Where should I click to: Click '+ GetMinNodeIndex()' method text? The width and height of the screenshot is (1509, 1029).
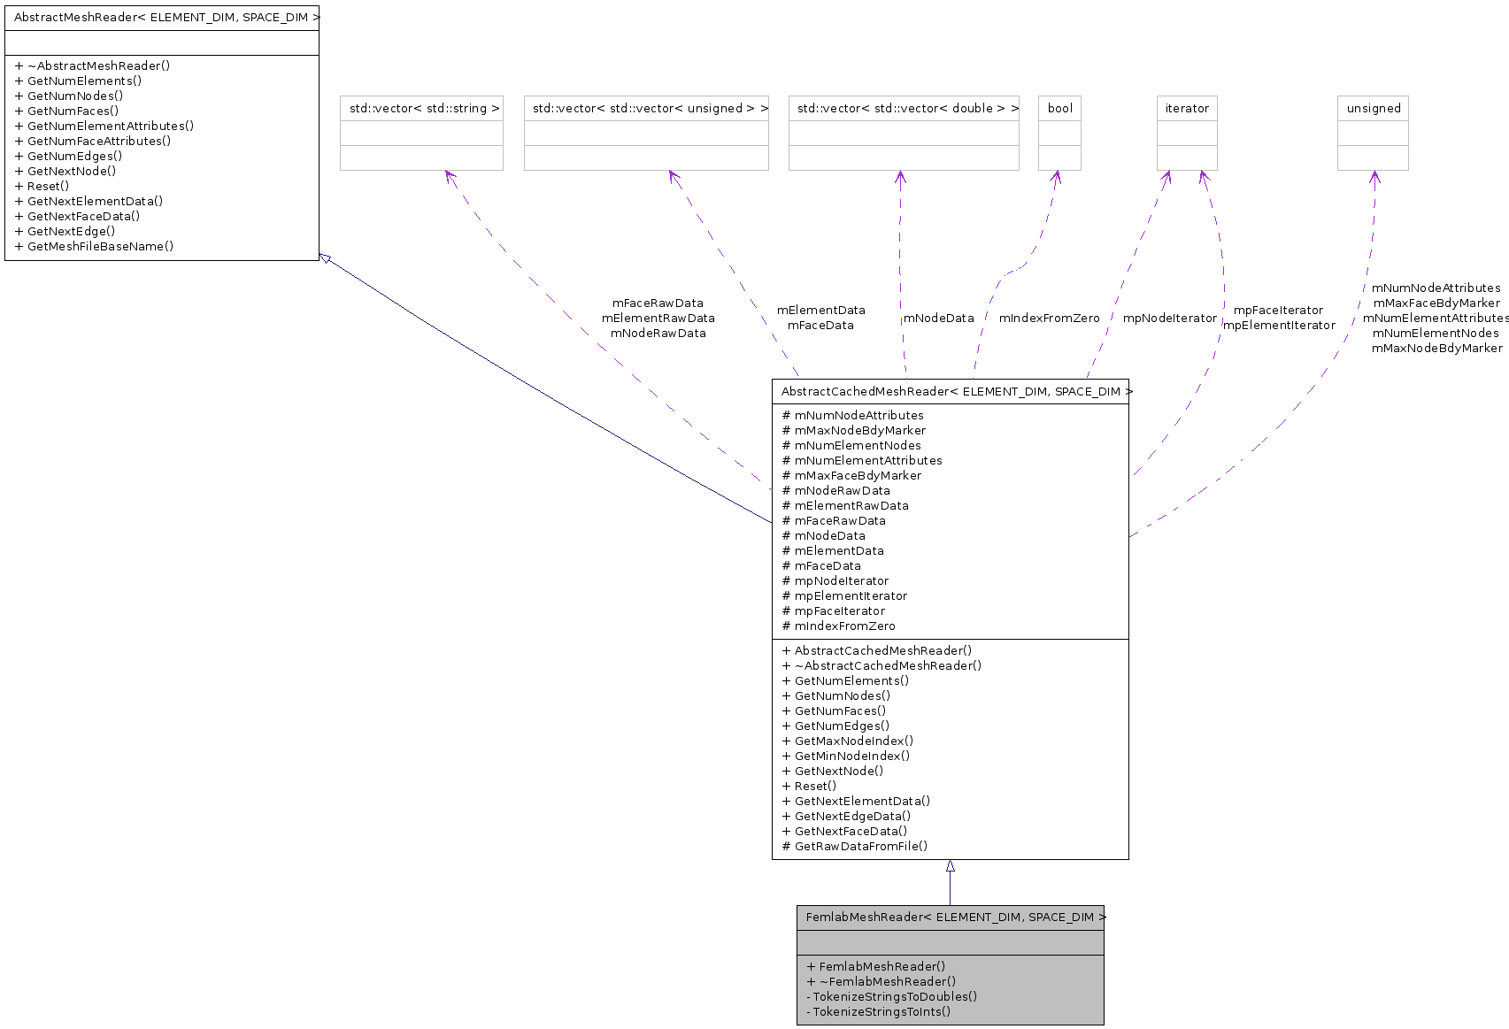click(x=846, y=756)
